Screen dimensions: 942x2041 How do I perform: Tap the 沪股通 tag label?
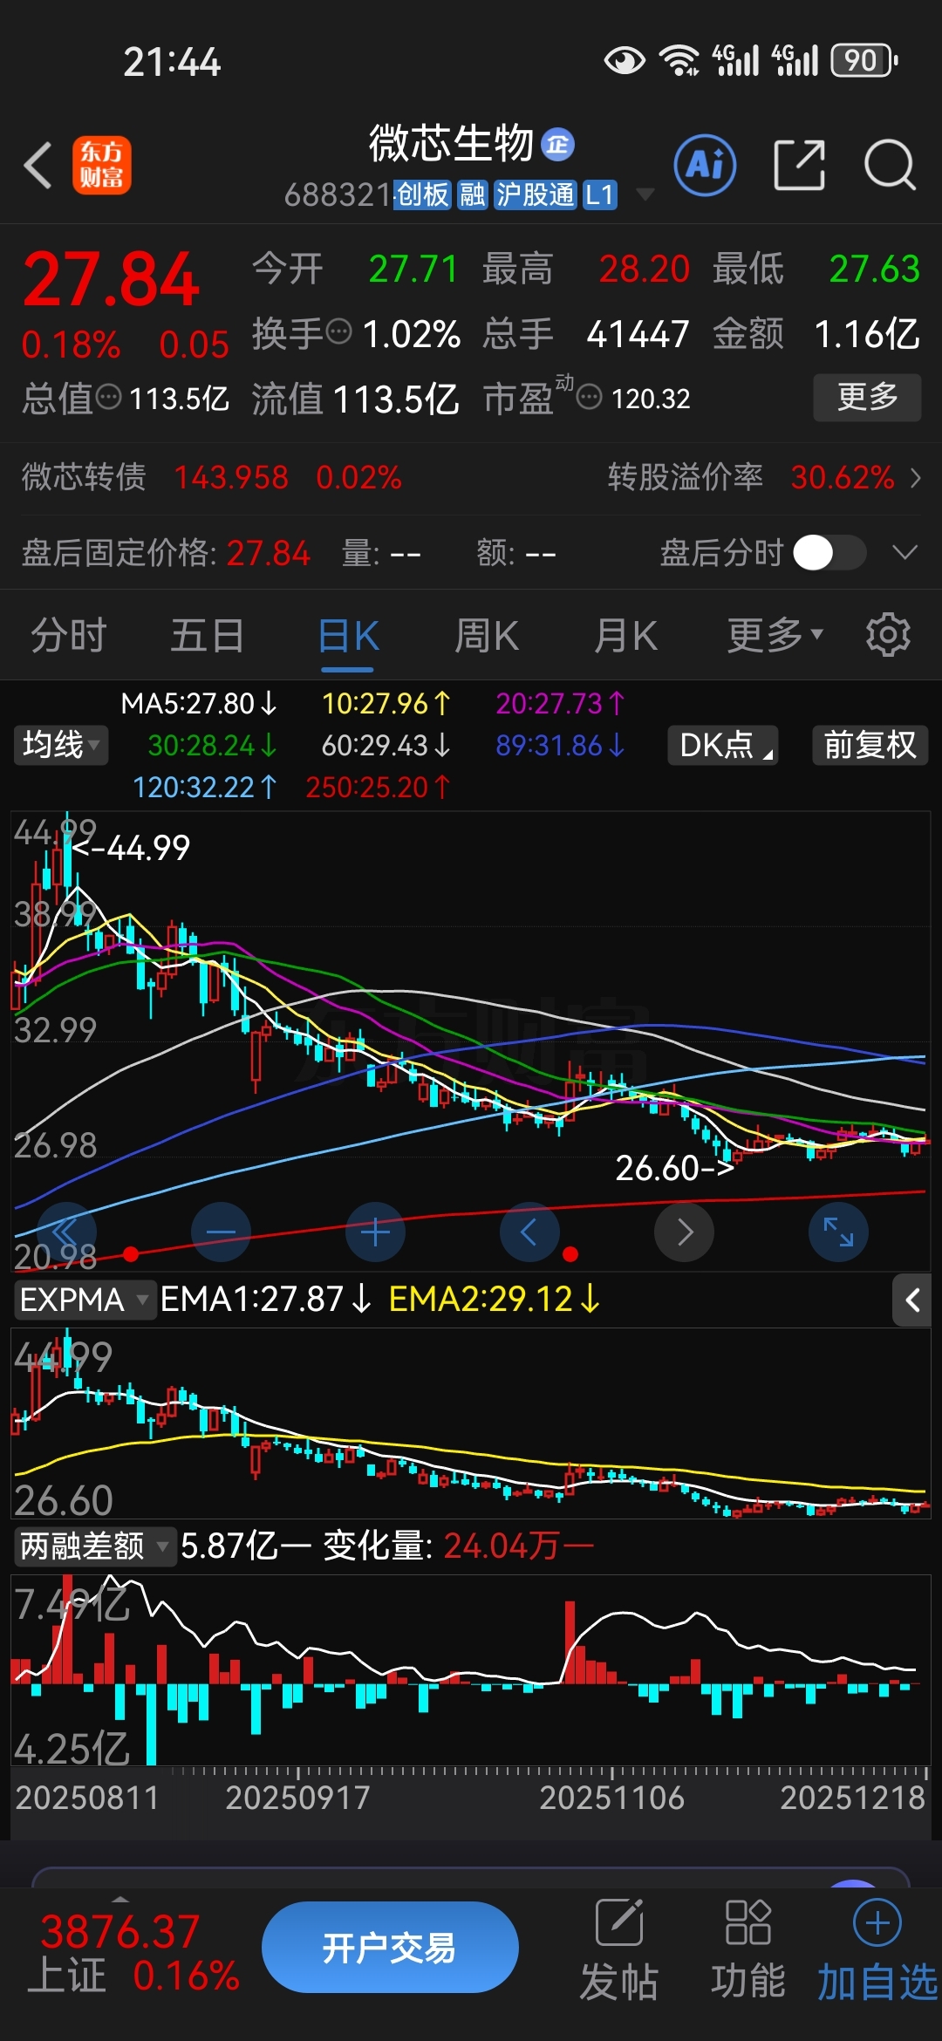point(536,195)
